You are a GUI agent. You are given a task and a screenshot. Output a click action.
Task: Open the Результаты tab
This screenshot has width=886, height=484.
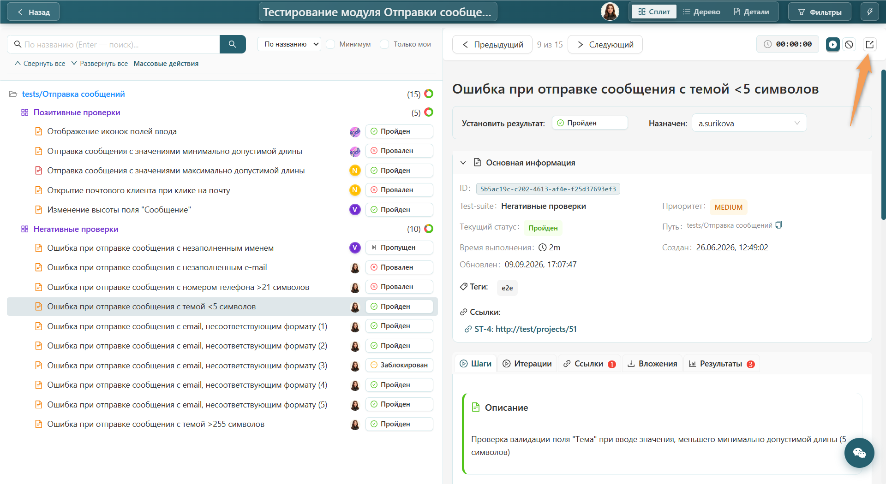click(x=722, y=364)
